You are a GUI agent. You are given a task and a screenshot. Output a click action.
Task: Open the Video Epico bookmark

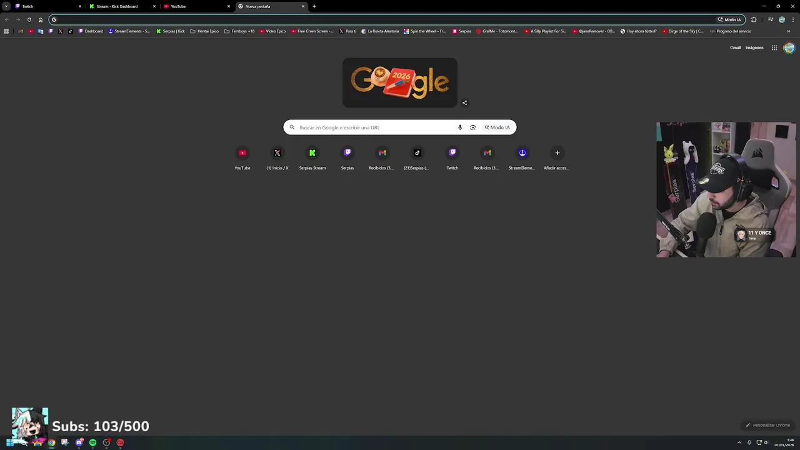click(272, 31)
